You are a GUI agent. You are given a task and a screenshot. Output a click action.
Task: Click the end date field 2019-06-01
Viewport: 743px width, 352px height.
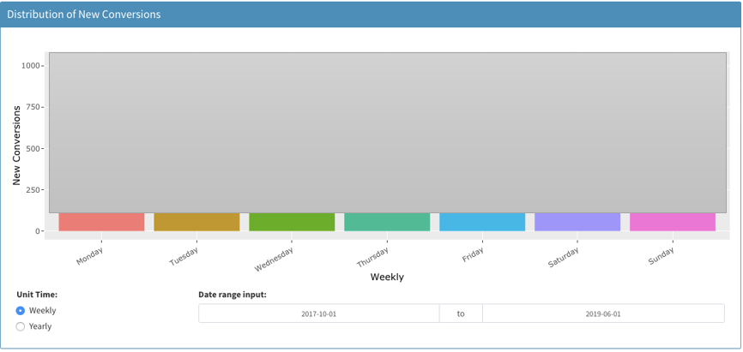click(604, 313)
